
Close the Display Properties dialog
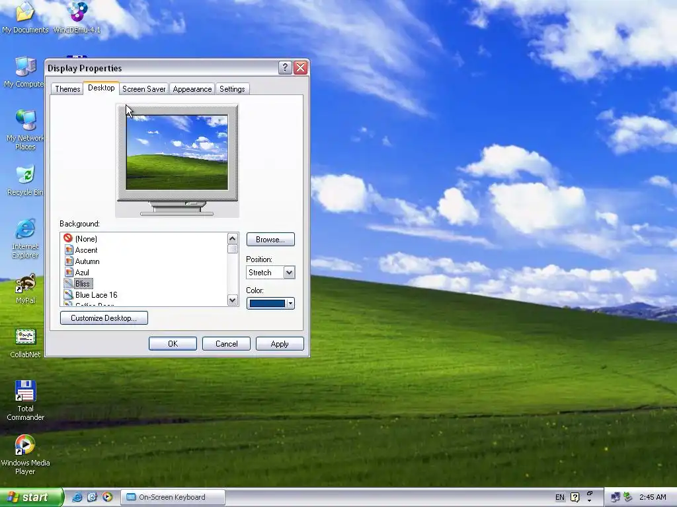301,68
